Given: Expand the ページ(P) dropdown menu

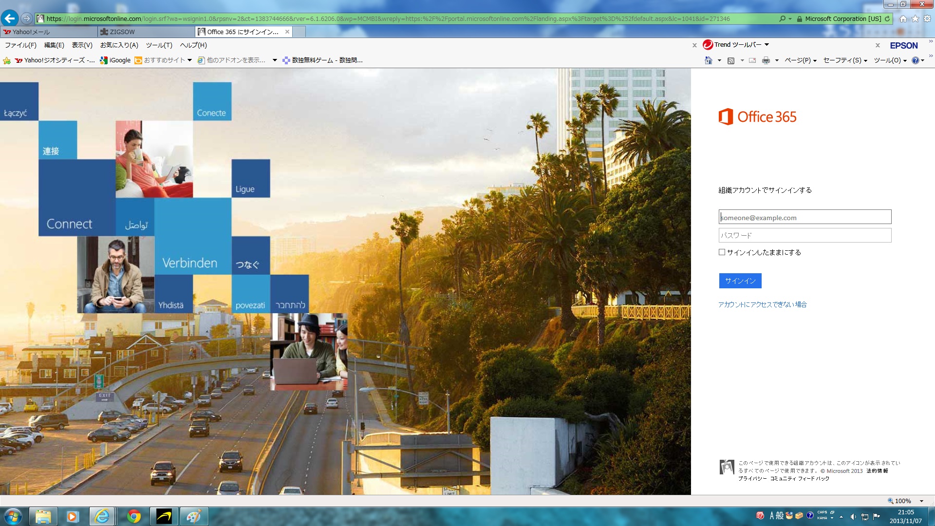Looking at the screenshot, I should [x=800, y=60].
